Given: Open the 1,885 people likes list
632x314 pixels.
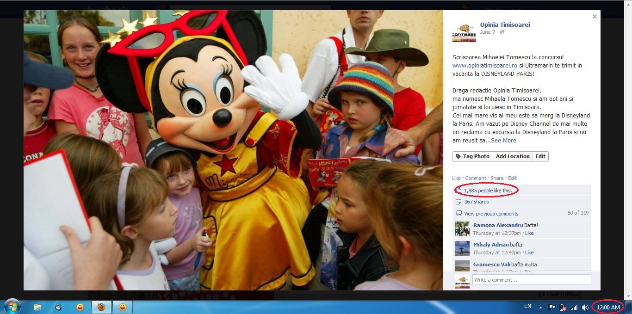Looking at the screenshot, I should pos(478,191).
